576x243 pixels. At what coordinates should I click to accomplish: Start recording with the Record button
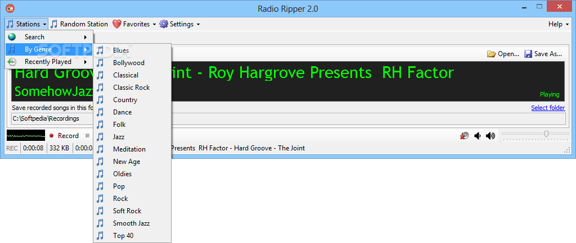(64, 136)
